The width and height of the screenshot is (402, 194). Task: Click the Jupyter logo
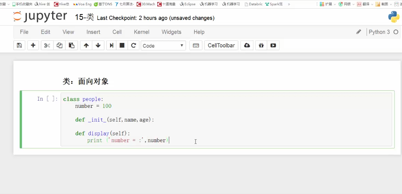point(40,16)
